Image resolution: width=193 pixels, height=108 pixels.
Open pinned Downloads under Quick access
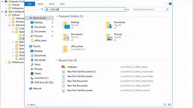[x=40, y=27]
